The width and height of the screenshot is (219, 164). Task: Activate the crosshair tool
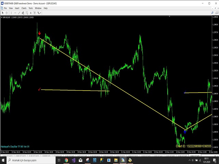pos(7,13)
